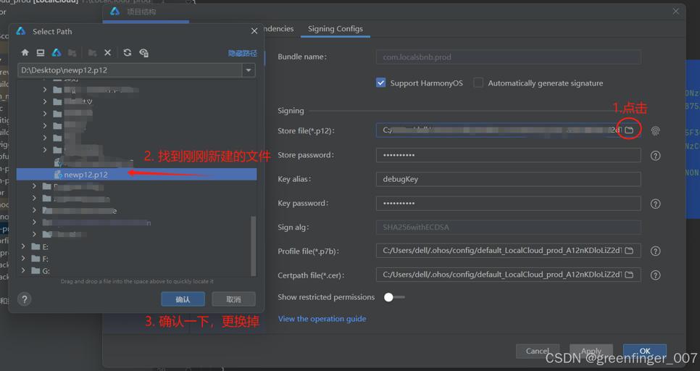Go to Home directory in Select Path
This screenshot has height=371, width=700.
click(25, 53)
